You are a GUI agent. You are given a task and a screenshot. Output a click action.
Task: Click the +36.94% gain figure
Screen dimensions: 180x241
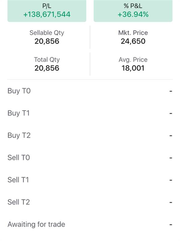pos(133,14)
